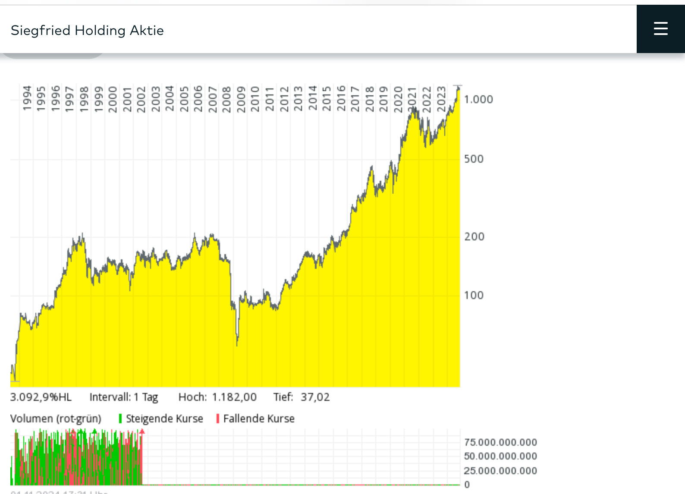Screen dimensions: 685x494
Task: Click the 2000 year label on chart
Action: [113, 99]
